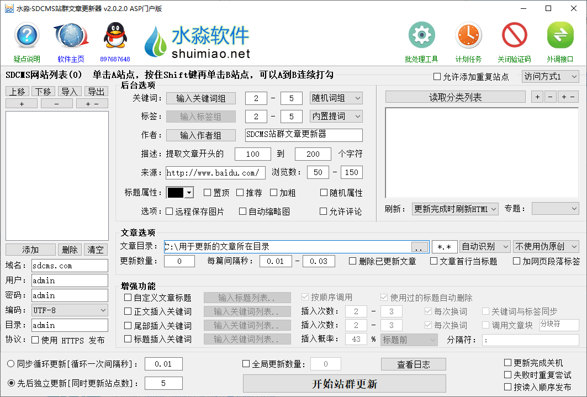587x397 pixels.
Task: Click the *.* file filter field
Action: pos(445,247)
